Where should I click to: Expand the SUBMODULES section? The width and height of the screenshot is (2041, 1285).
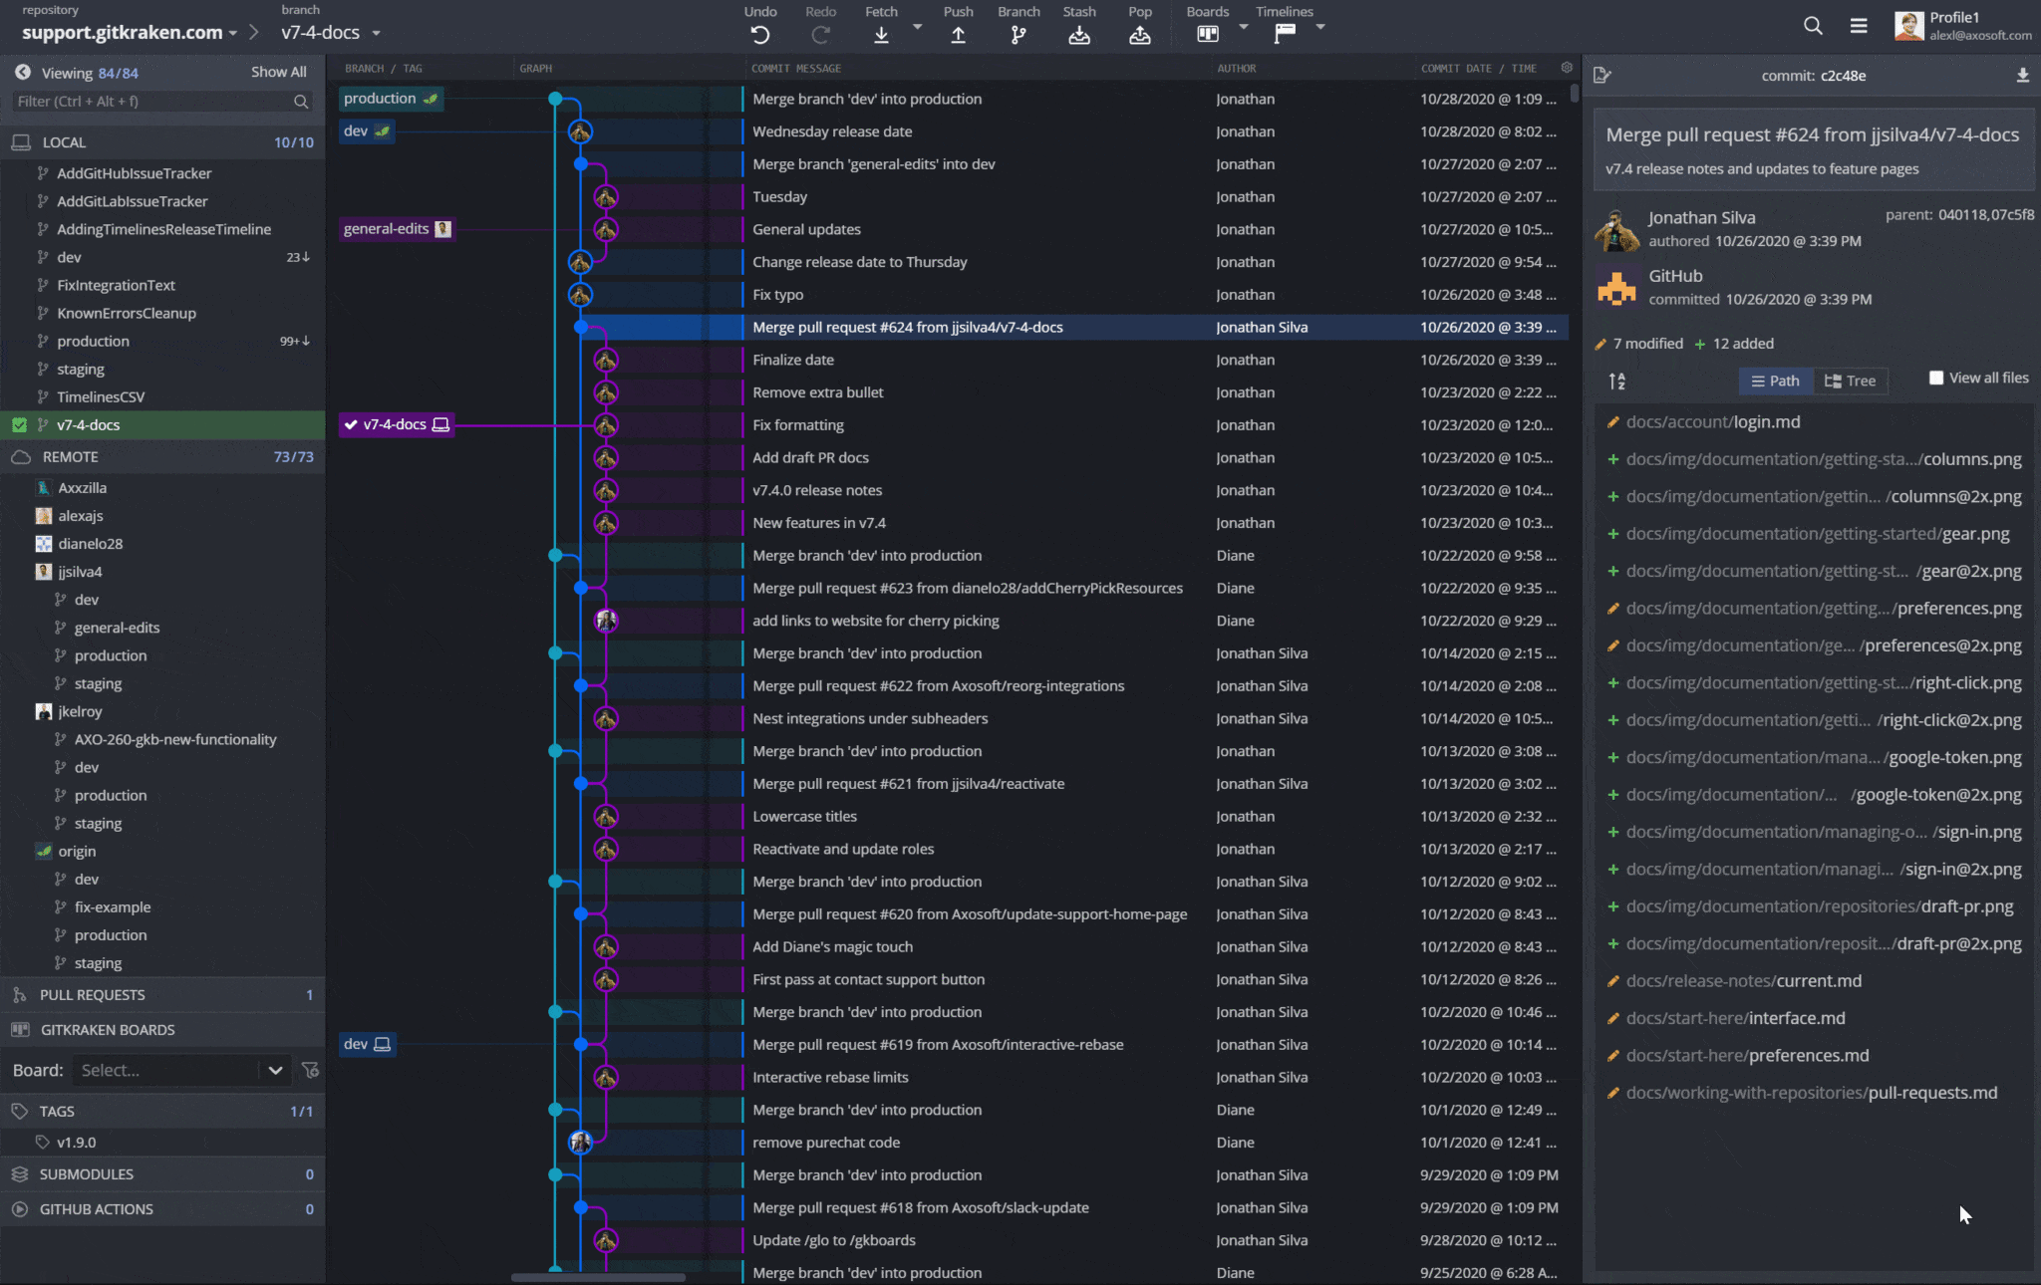[x=162, y=1174]
